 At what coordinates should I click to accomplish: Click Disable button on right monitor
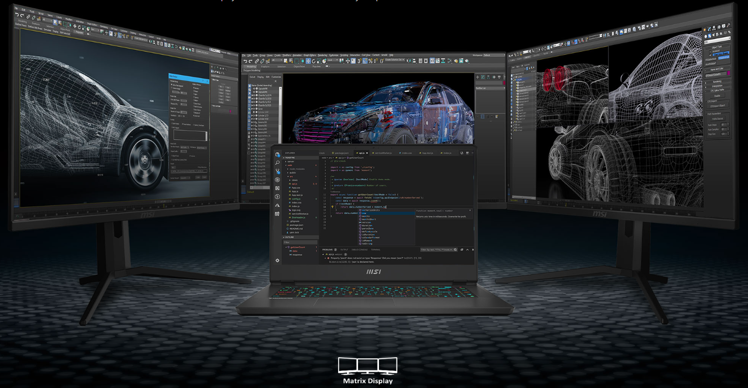[718, 96]
